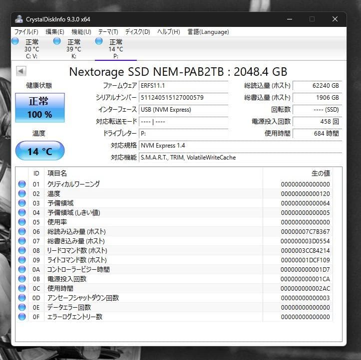Click blue status icon for row 08
This screenshot has height=360, width=361.
(x=22, y=250)
